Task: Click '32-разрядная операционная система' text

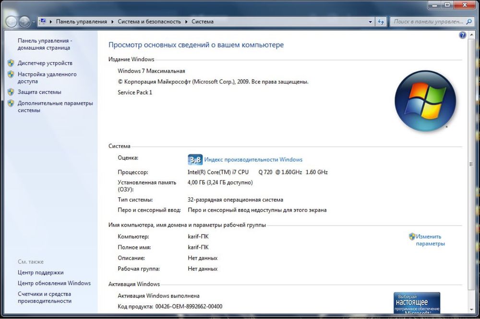Action: (x=235, y=200)
